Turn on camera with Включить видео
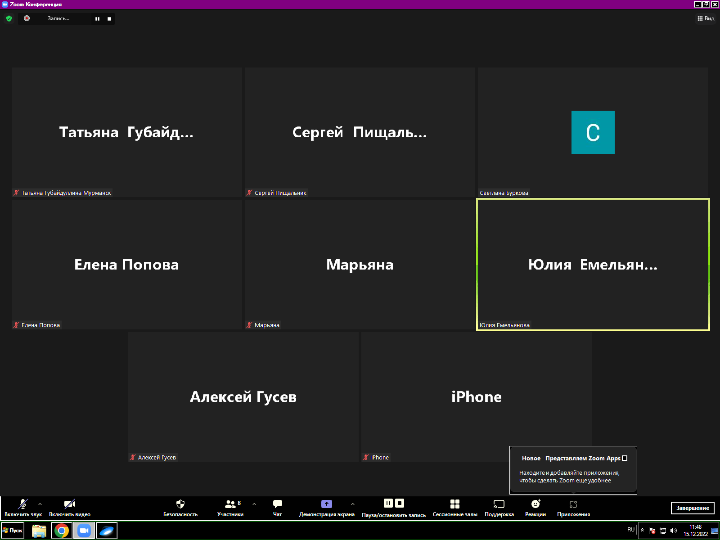 click(x=70, y=508)
